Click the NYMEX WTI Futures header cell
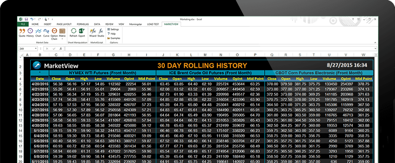The image size is (395, 163). [102, 73]
